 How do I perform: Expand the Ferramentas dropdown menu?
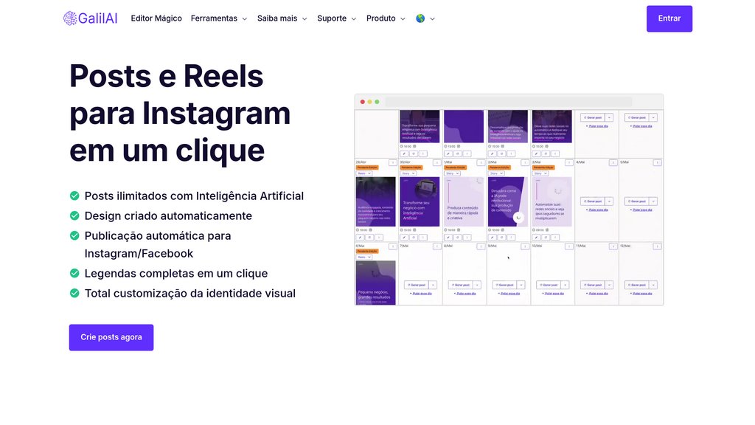tap(219, 18)
